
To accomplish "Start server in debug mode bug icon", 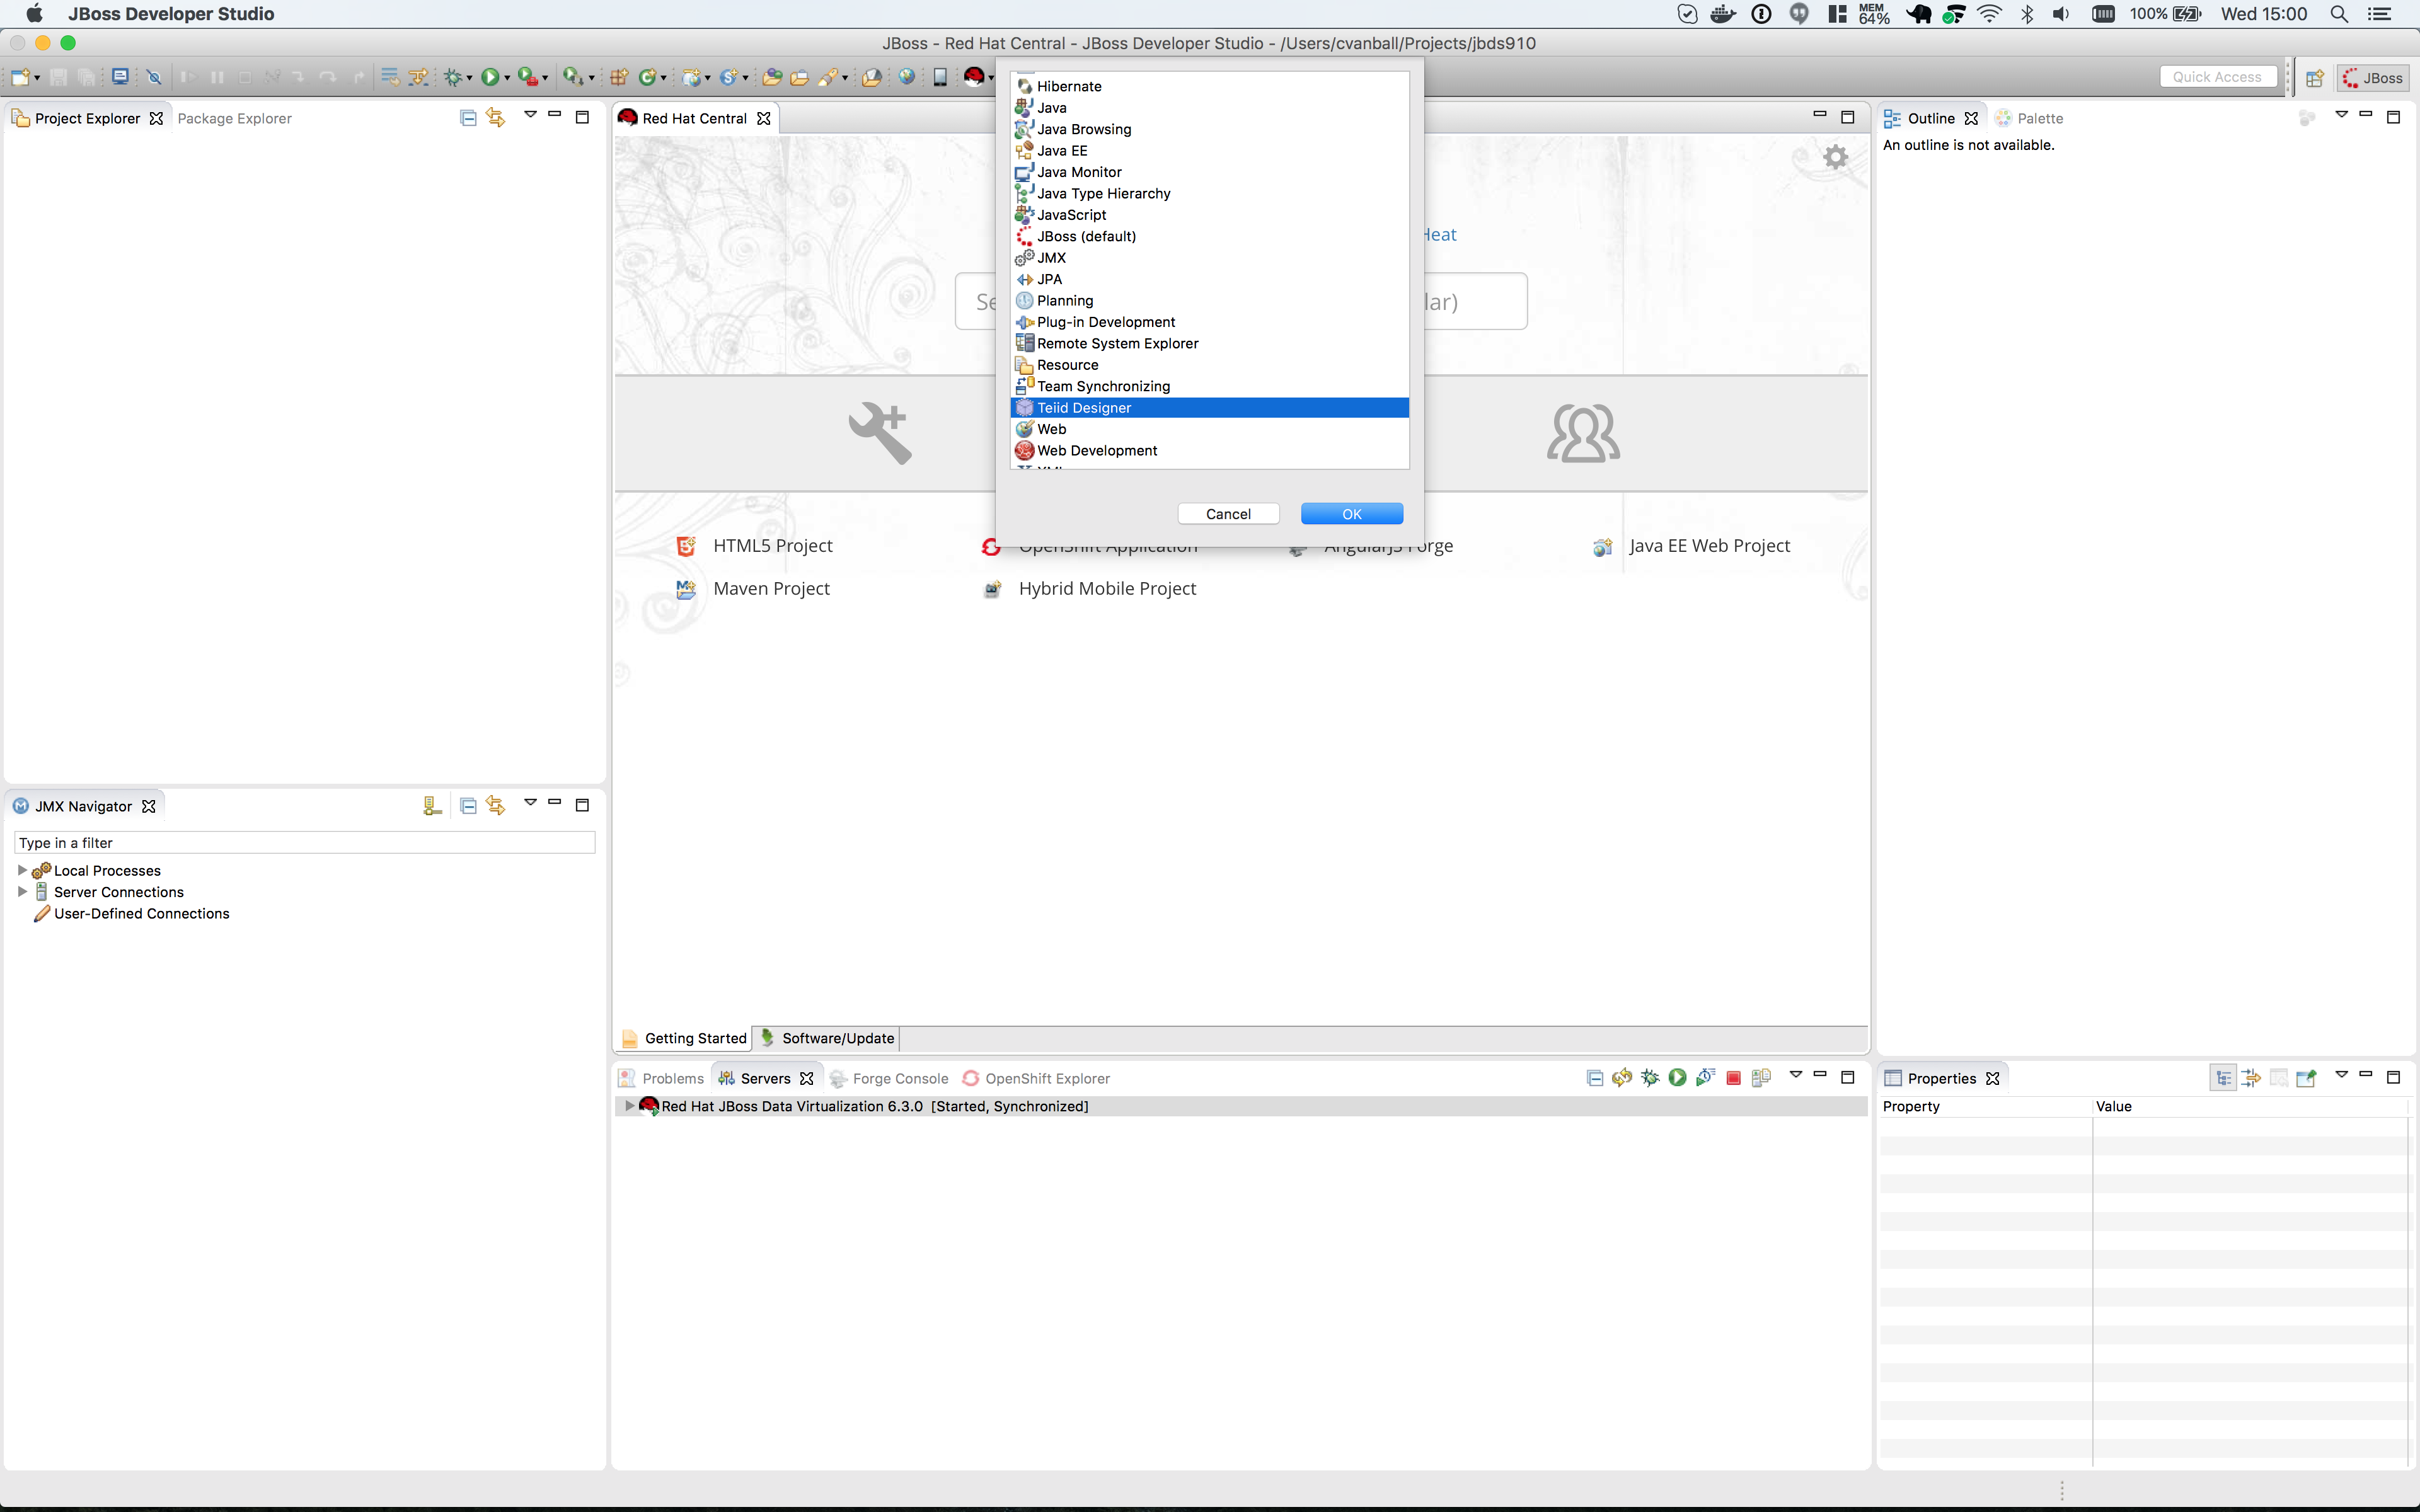I will (1650, 1078).
